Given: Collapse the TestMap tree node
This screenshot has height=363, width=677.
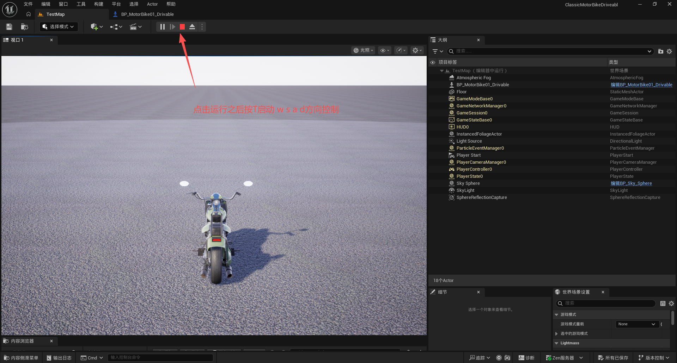Looking at the screenshot, I should (x=441, y=71).
